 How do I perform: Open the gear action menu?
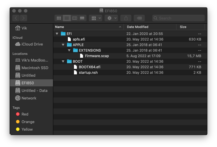click(x=111, y=18)
